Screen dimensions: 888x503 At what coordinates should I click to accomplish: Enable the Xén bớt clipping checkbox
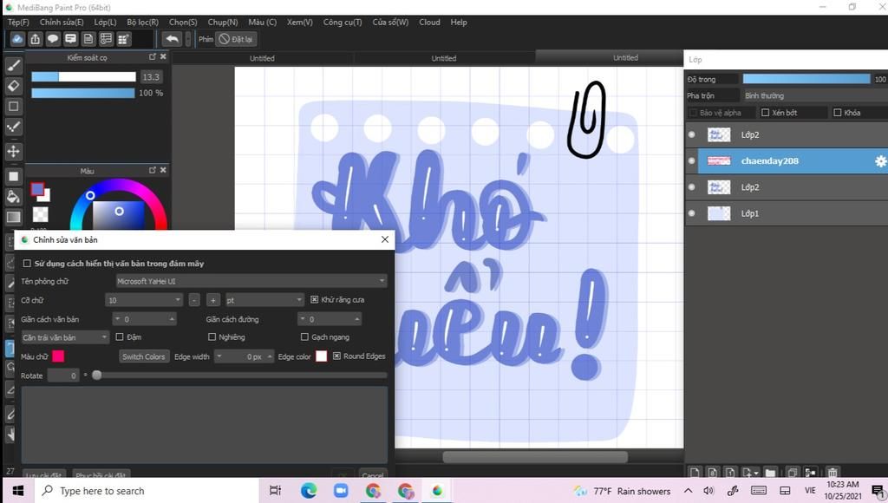(x=765, y=113)
